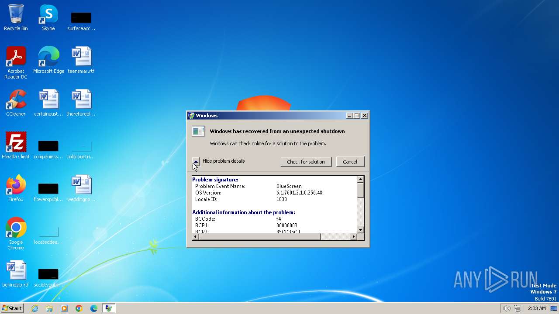
Task: Open Internet Explorer in taskbar
Action: pos(35,308)
